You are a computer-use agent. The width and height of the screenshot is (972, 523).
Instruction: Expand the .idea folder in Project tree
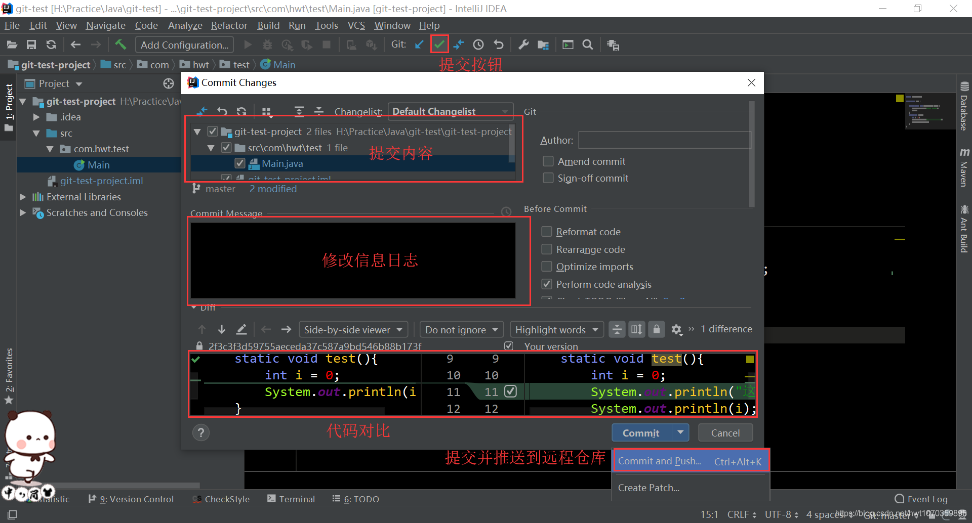[x=36, y=117]
